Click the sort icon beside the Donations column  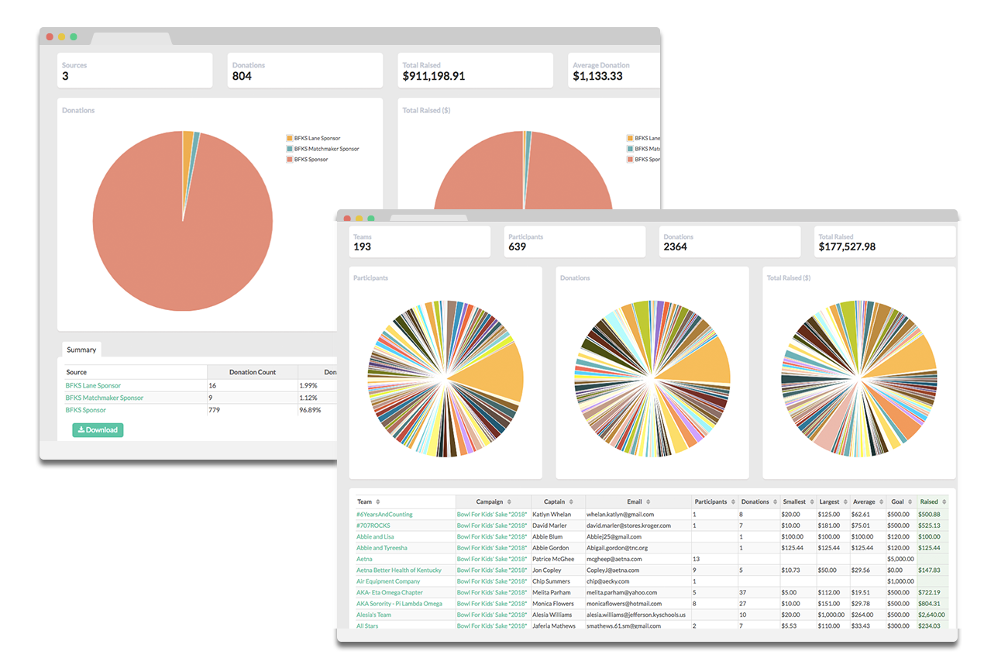click(x=774, y=501)
